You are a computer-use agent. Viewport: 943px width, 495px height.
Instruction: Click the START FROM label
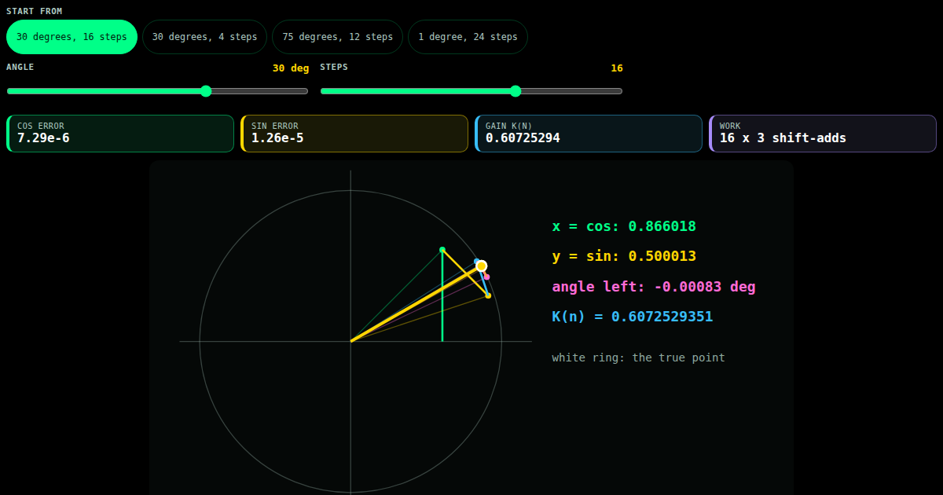pyautogui.click(x=35, y=12)
